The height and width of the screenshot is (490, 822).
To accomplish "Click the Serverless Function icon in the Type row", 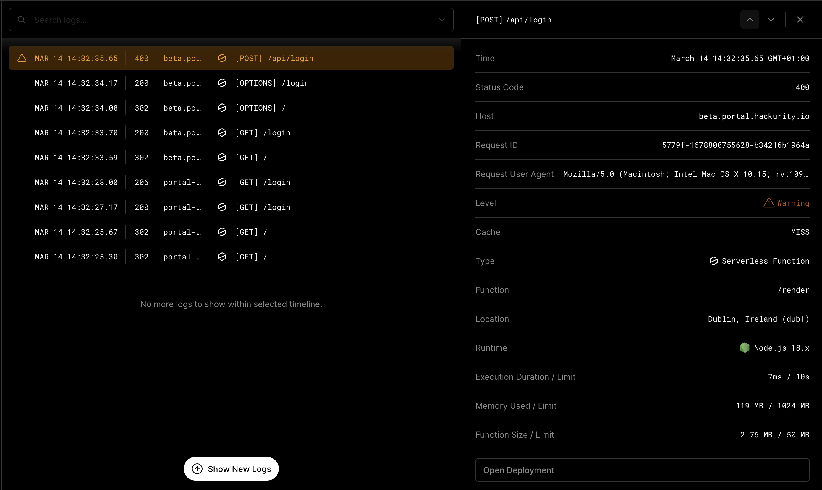I will point(714,261).
